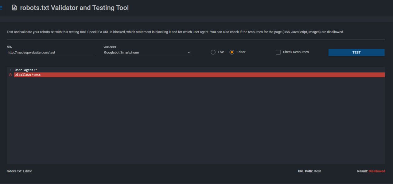This screenshot has height=184, width=393.
Task: Click the highlighted Disallow:/test line
Action: 28,75
